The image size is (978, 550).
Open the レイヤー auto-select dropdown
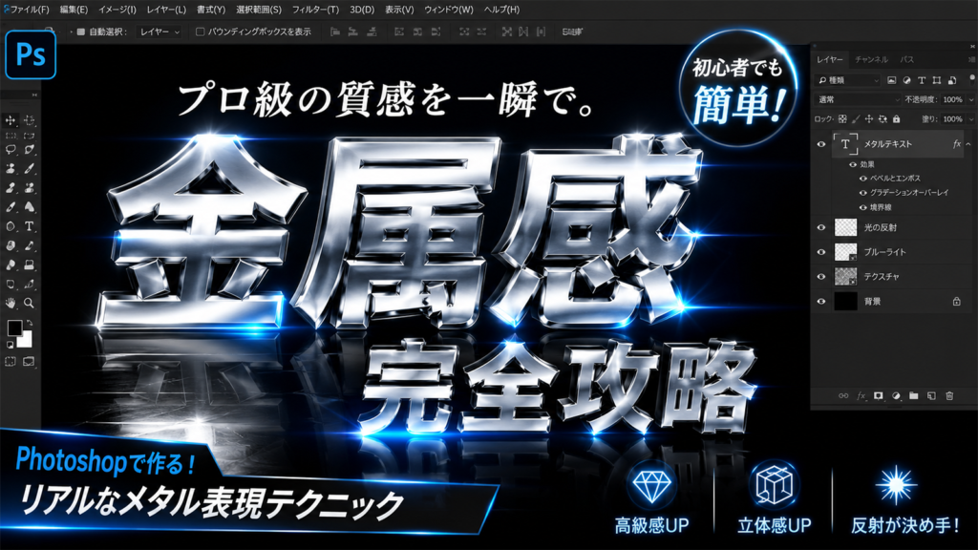tap(159, 32)
